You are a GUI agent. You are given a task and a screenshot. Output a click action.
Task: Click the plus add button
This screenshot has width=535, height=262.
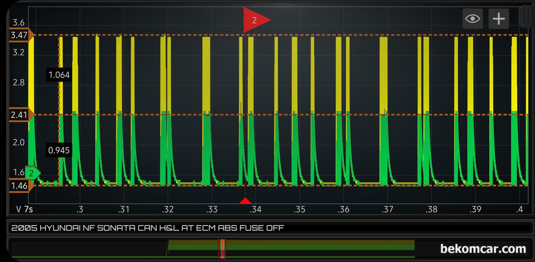click(x=499, y=19)
